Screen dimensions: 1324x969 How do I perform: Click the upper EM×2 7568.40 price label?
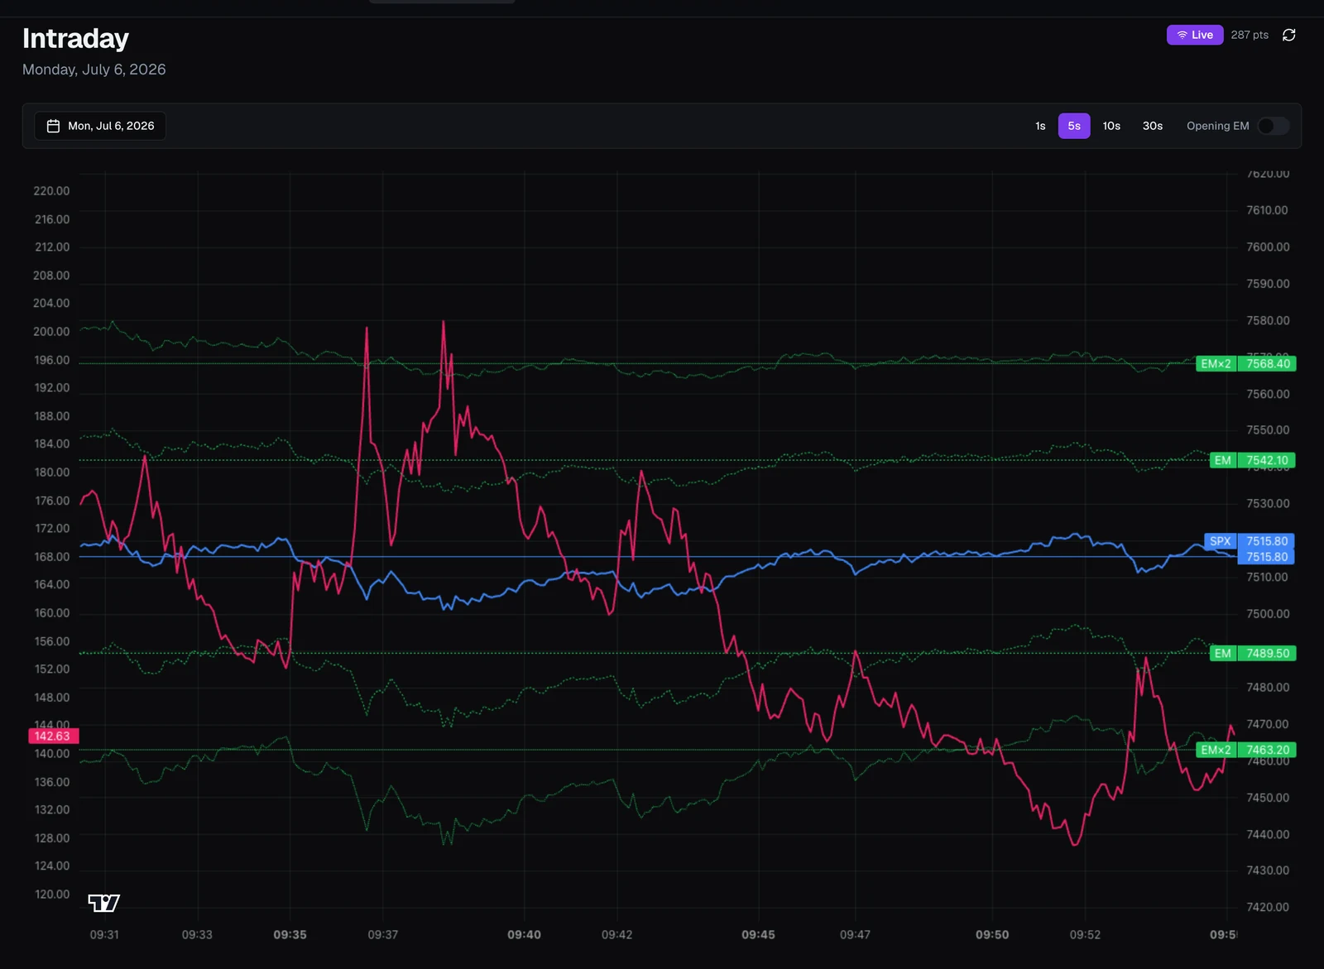(x=1246, y=364)
